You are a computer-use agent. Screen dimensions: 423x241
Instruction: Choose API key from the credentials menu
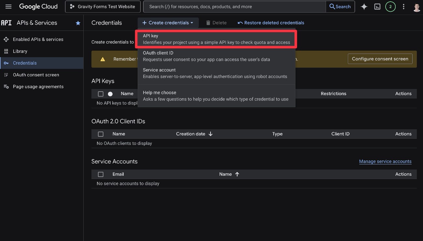(x=216, y=39)
